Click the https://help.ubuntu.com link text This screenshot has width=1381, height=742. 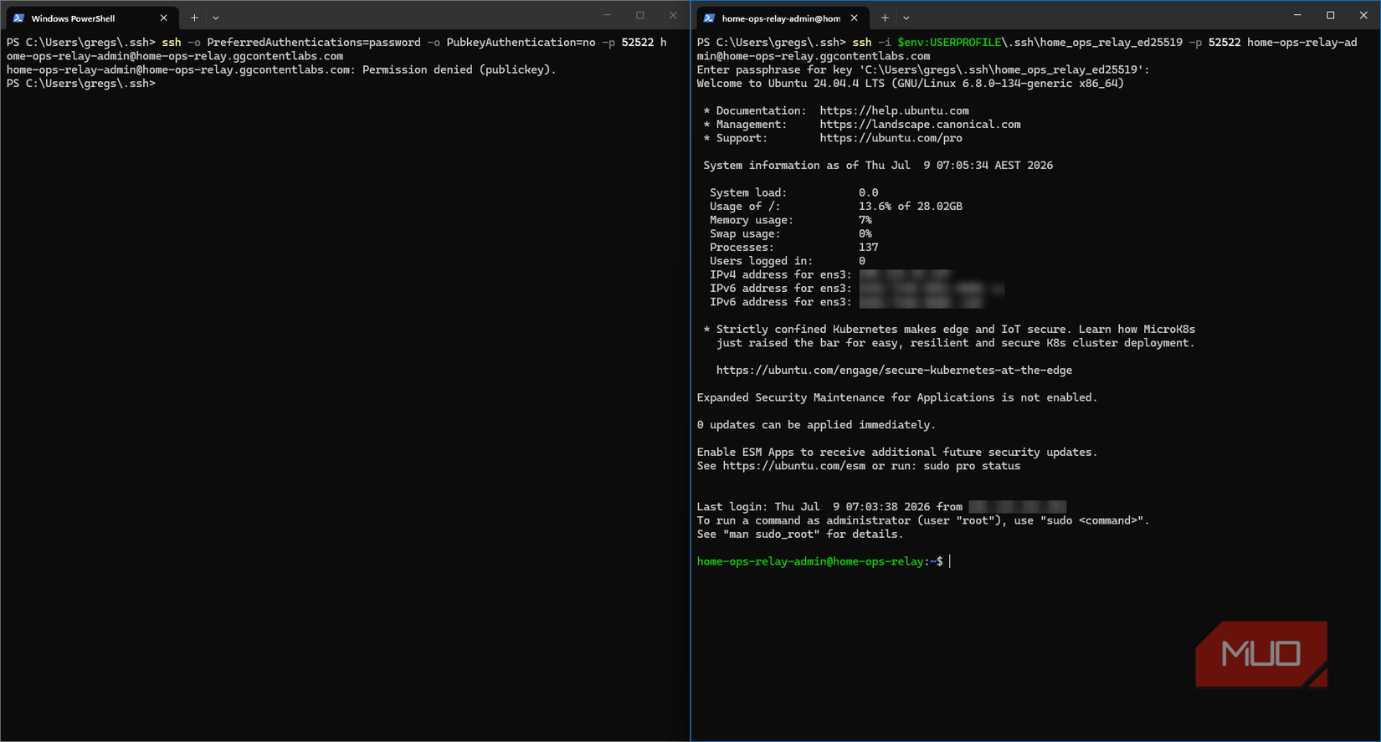point(894,110)
